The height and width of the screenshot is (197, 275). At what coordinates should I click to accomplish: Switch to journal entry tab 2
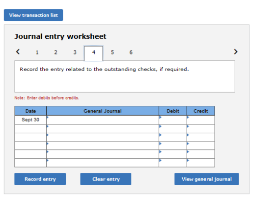[x=55, y=52]
